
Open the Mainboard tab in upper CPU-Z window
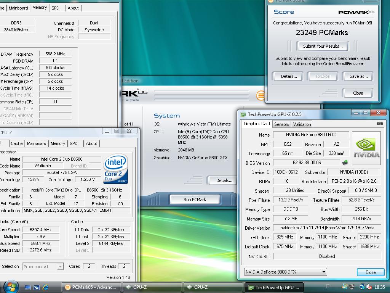tap(18, 8)
